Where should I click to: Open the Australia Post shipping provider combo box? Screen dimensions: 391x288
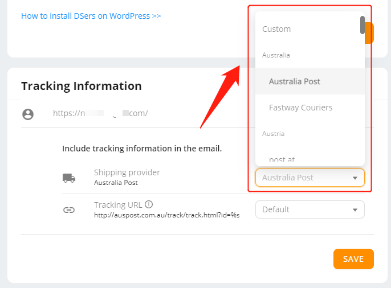coord(310,178)
